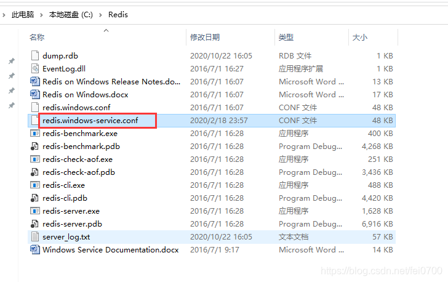The image size is (448, 282).
Task: Sort by the 类型 column header
Action: [286, 37]
